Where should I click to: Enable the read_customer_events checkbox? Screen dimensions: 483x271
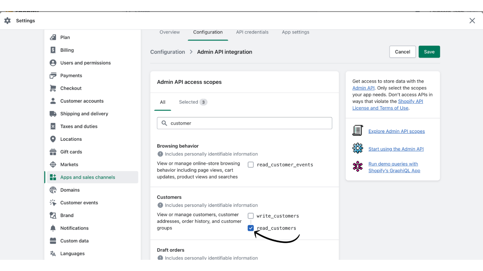tap(251, 165)
